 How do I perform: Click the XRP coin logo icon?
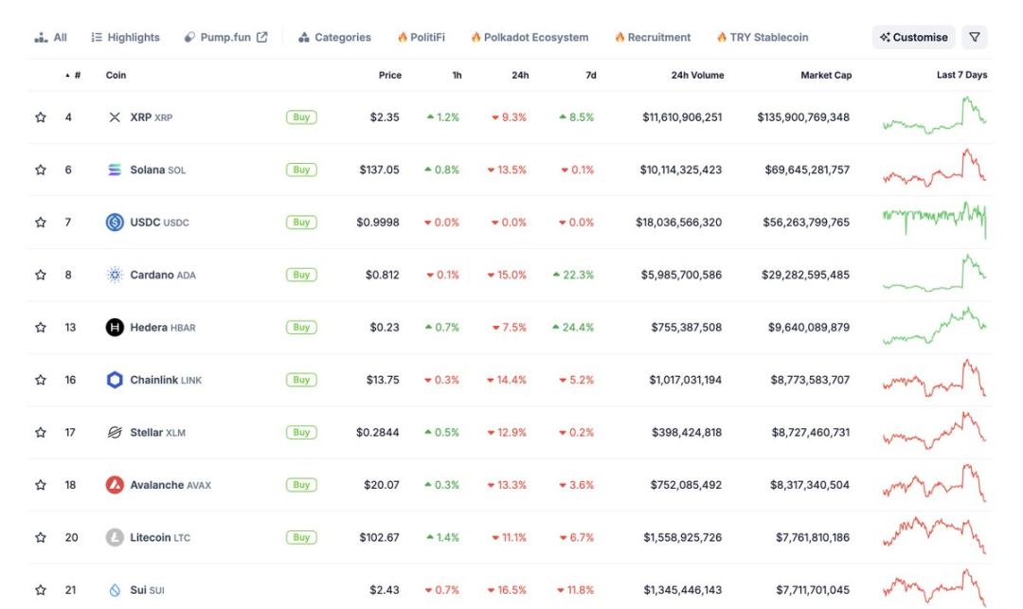point(115,117)
